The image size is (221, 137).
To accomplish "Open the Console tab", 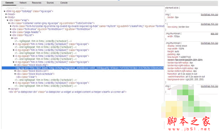I will [64, 3].
